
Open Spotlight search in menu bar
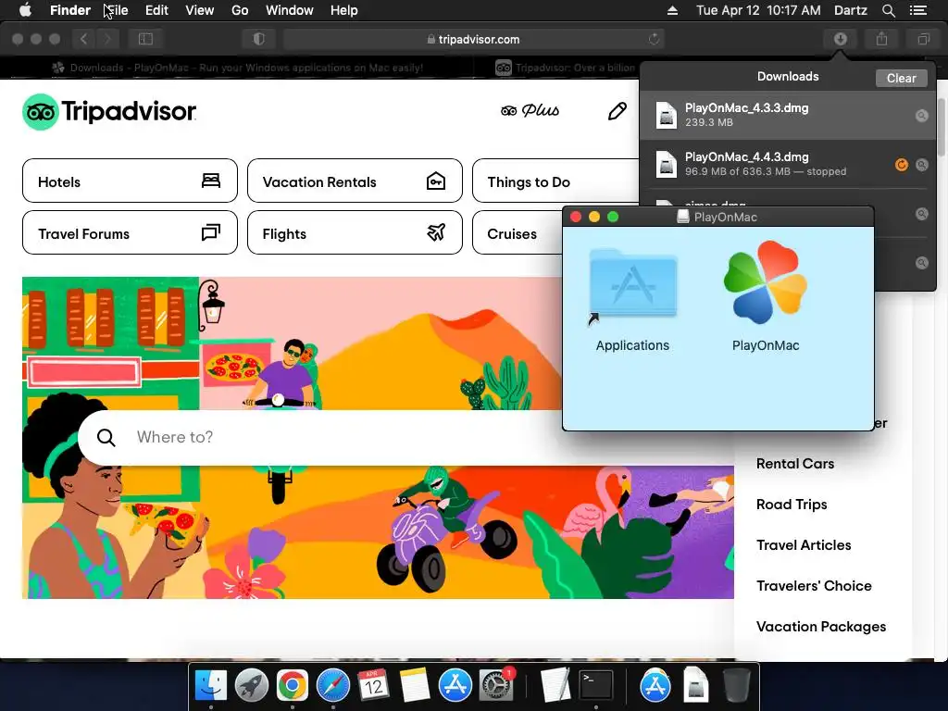[888, 10]
